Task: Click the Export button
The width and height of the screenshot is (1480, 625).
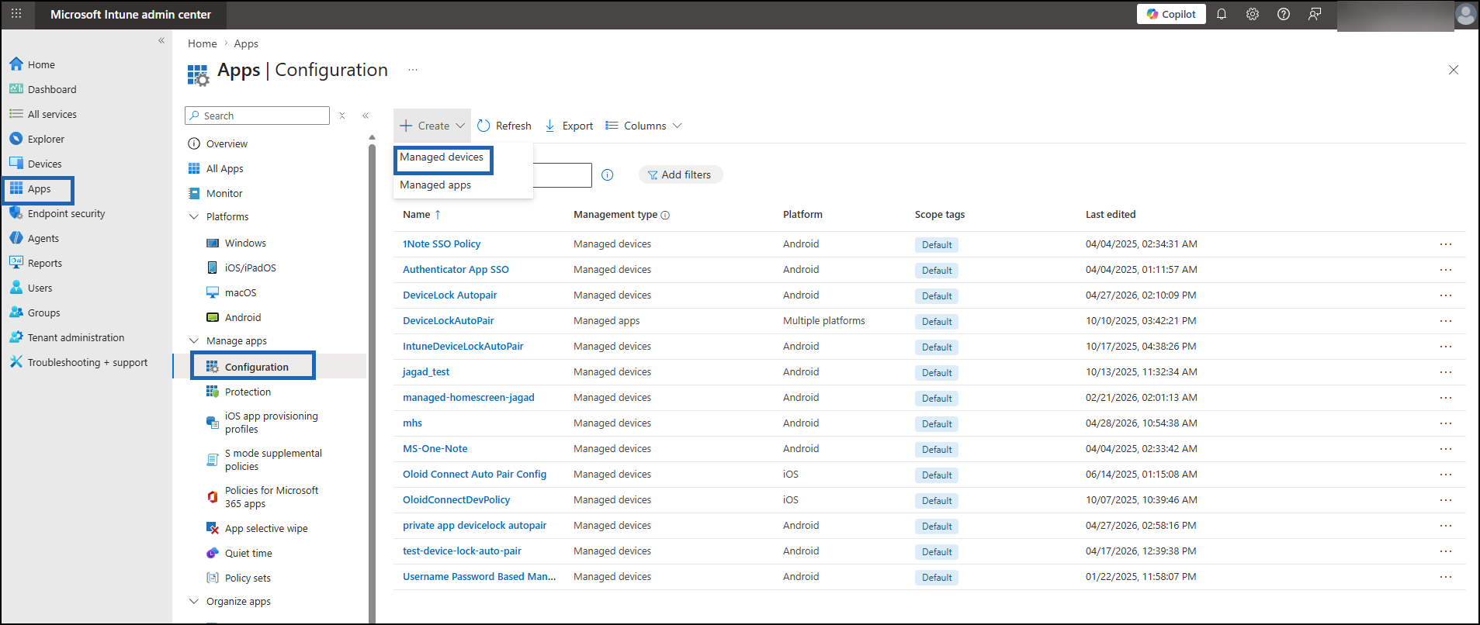Action: coord(569,126)
